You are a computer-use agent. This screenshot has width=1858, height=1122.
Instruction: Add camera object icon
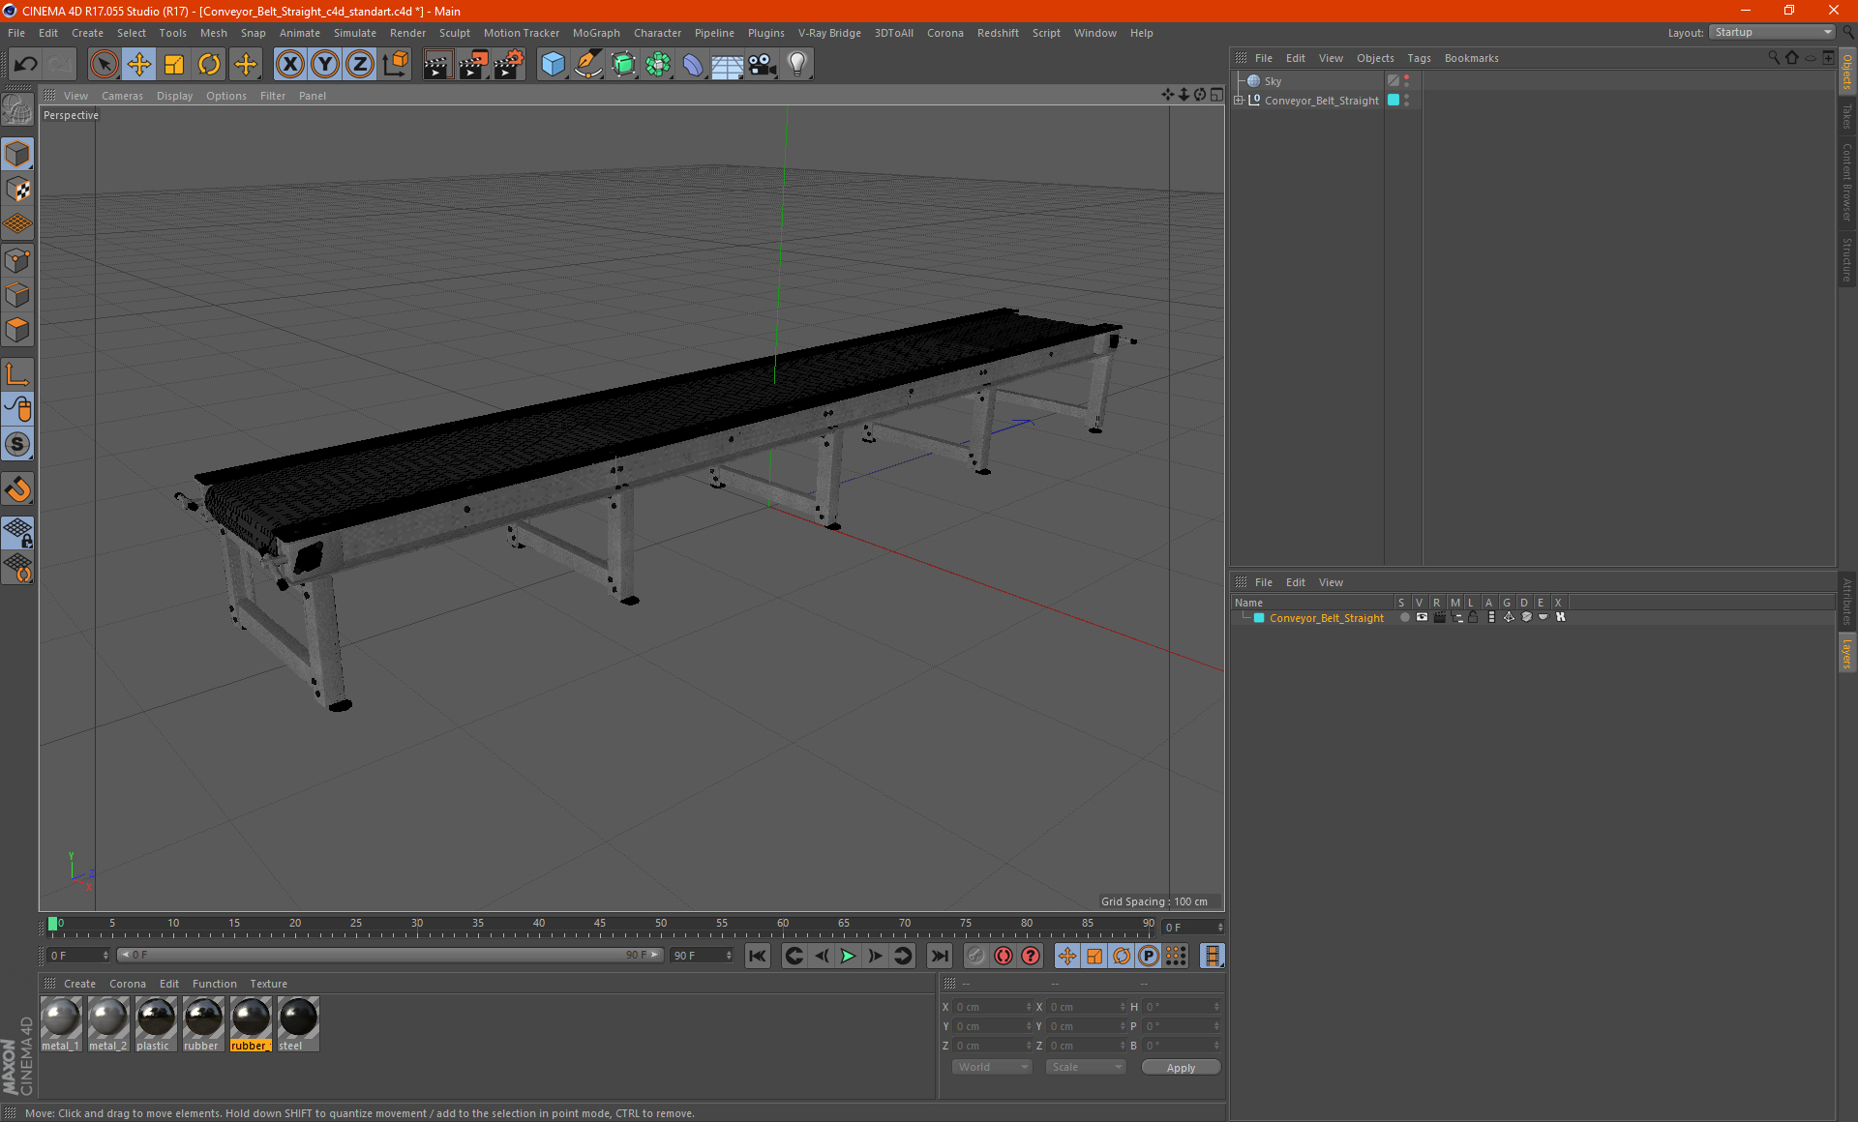763,65
